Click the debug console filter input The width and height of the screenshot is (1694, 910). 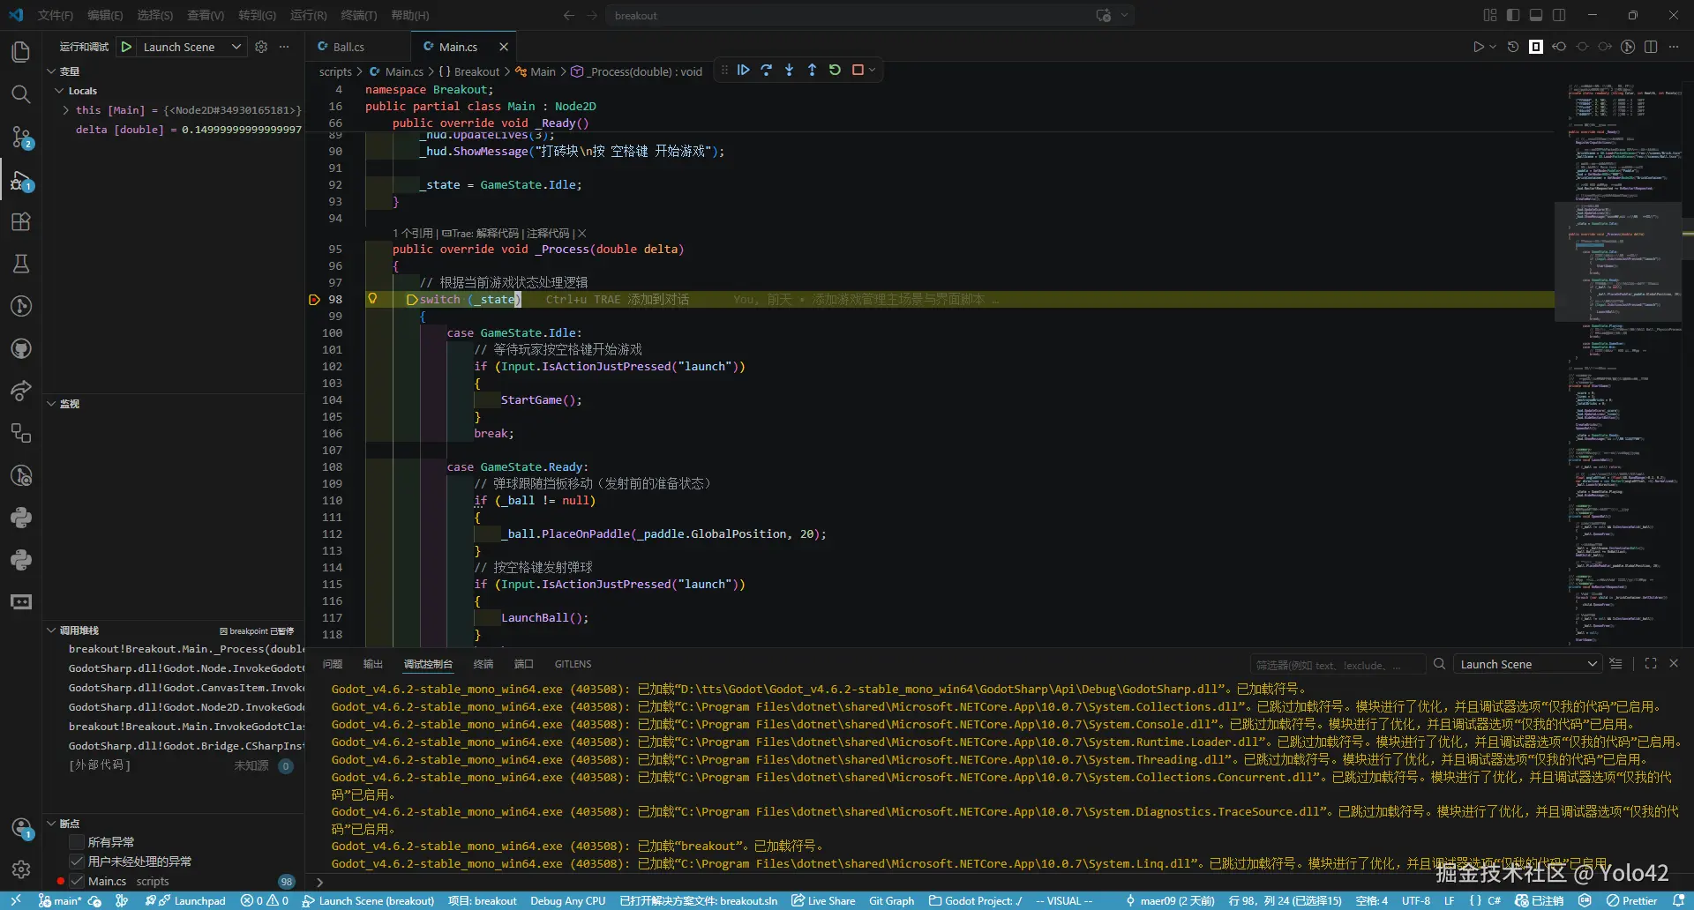[x=1336, y=665]
